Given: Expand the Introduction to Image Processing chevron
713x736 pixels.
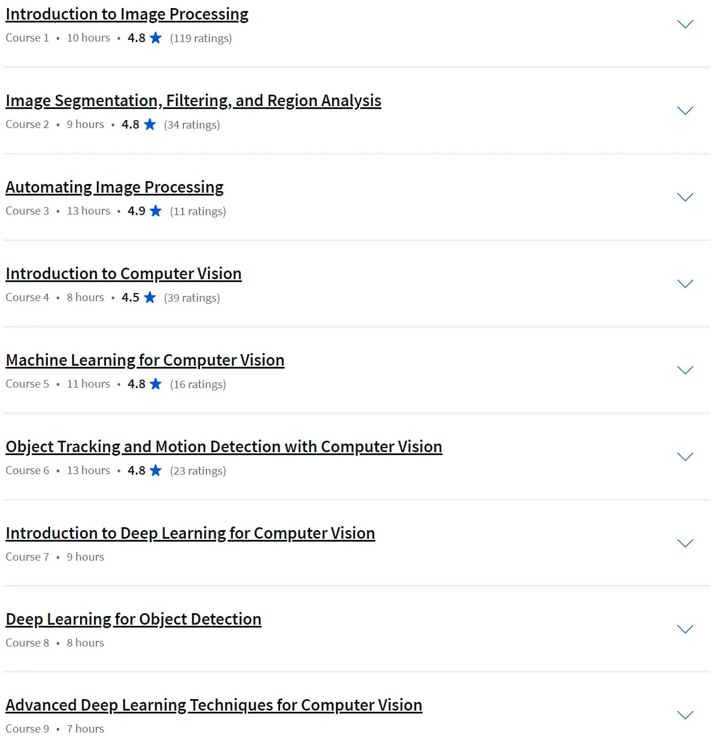Looking at the screenshot, I should (x=685, y=24).
